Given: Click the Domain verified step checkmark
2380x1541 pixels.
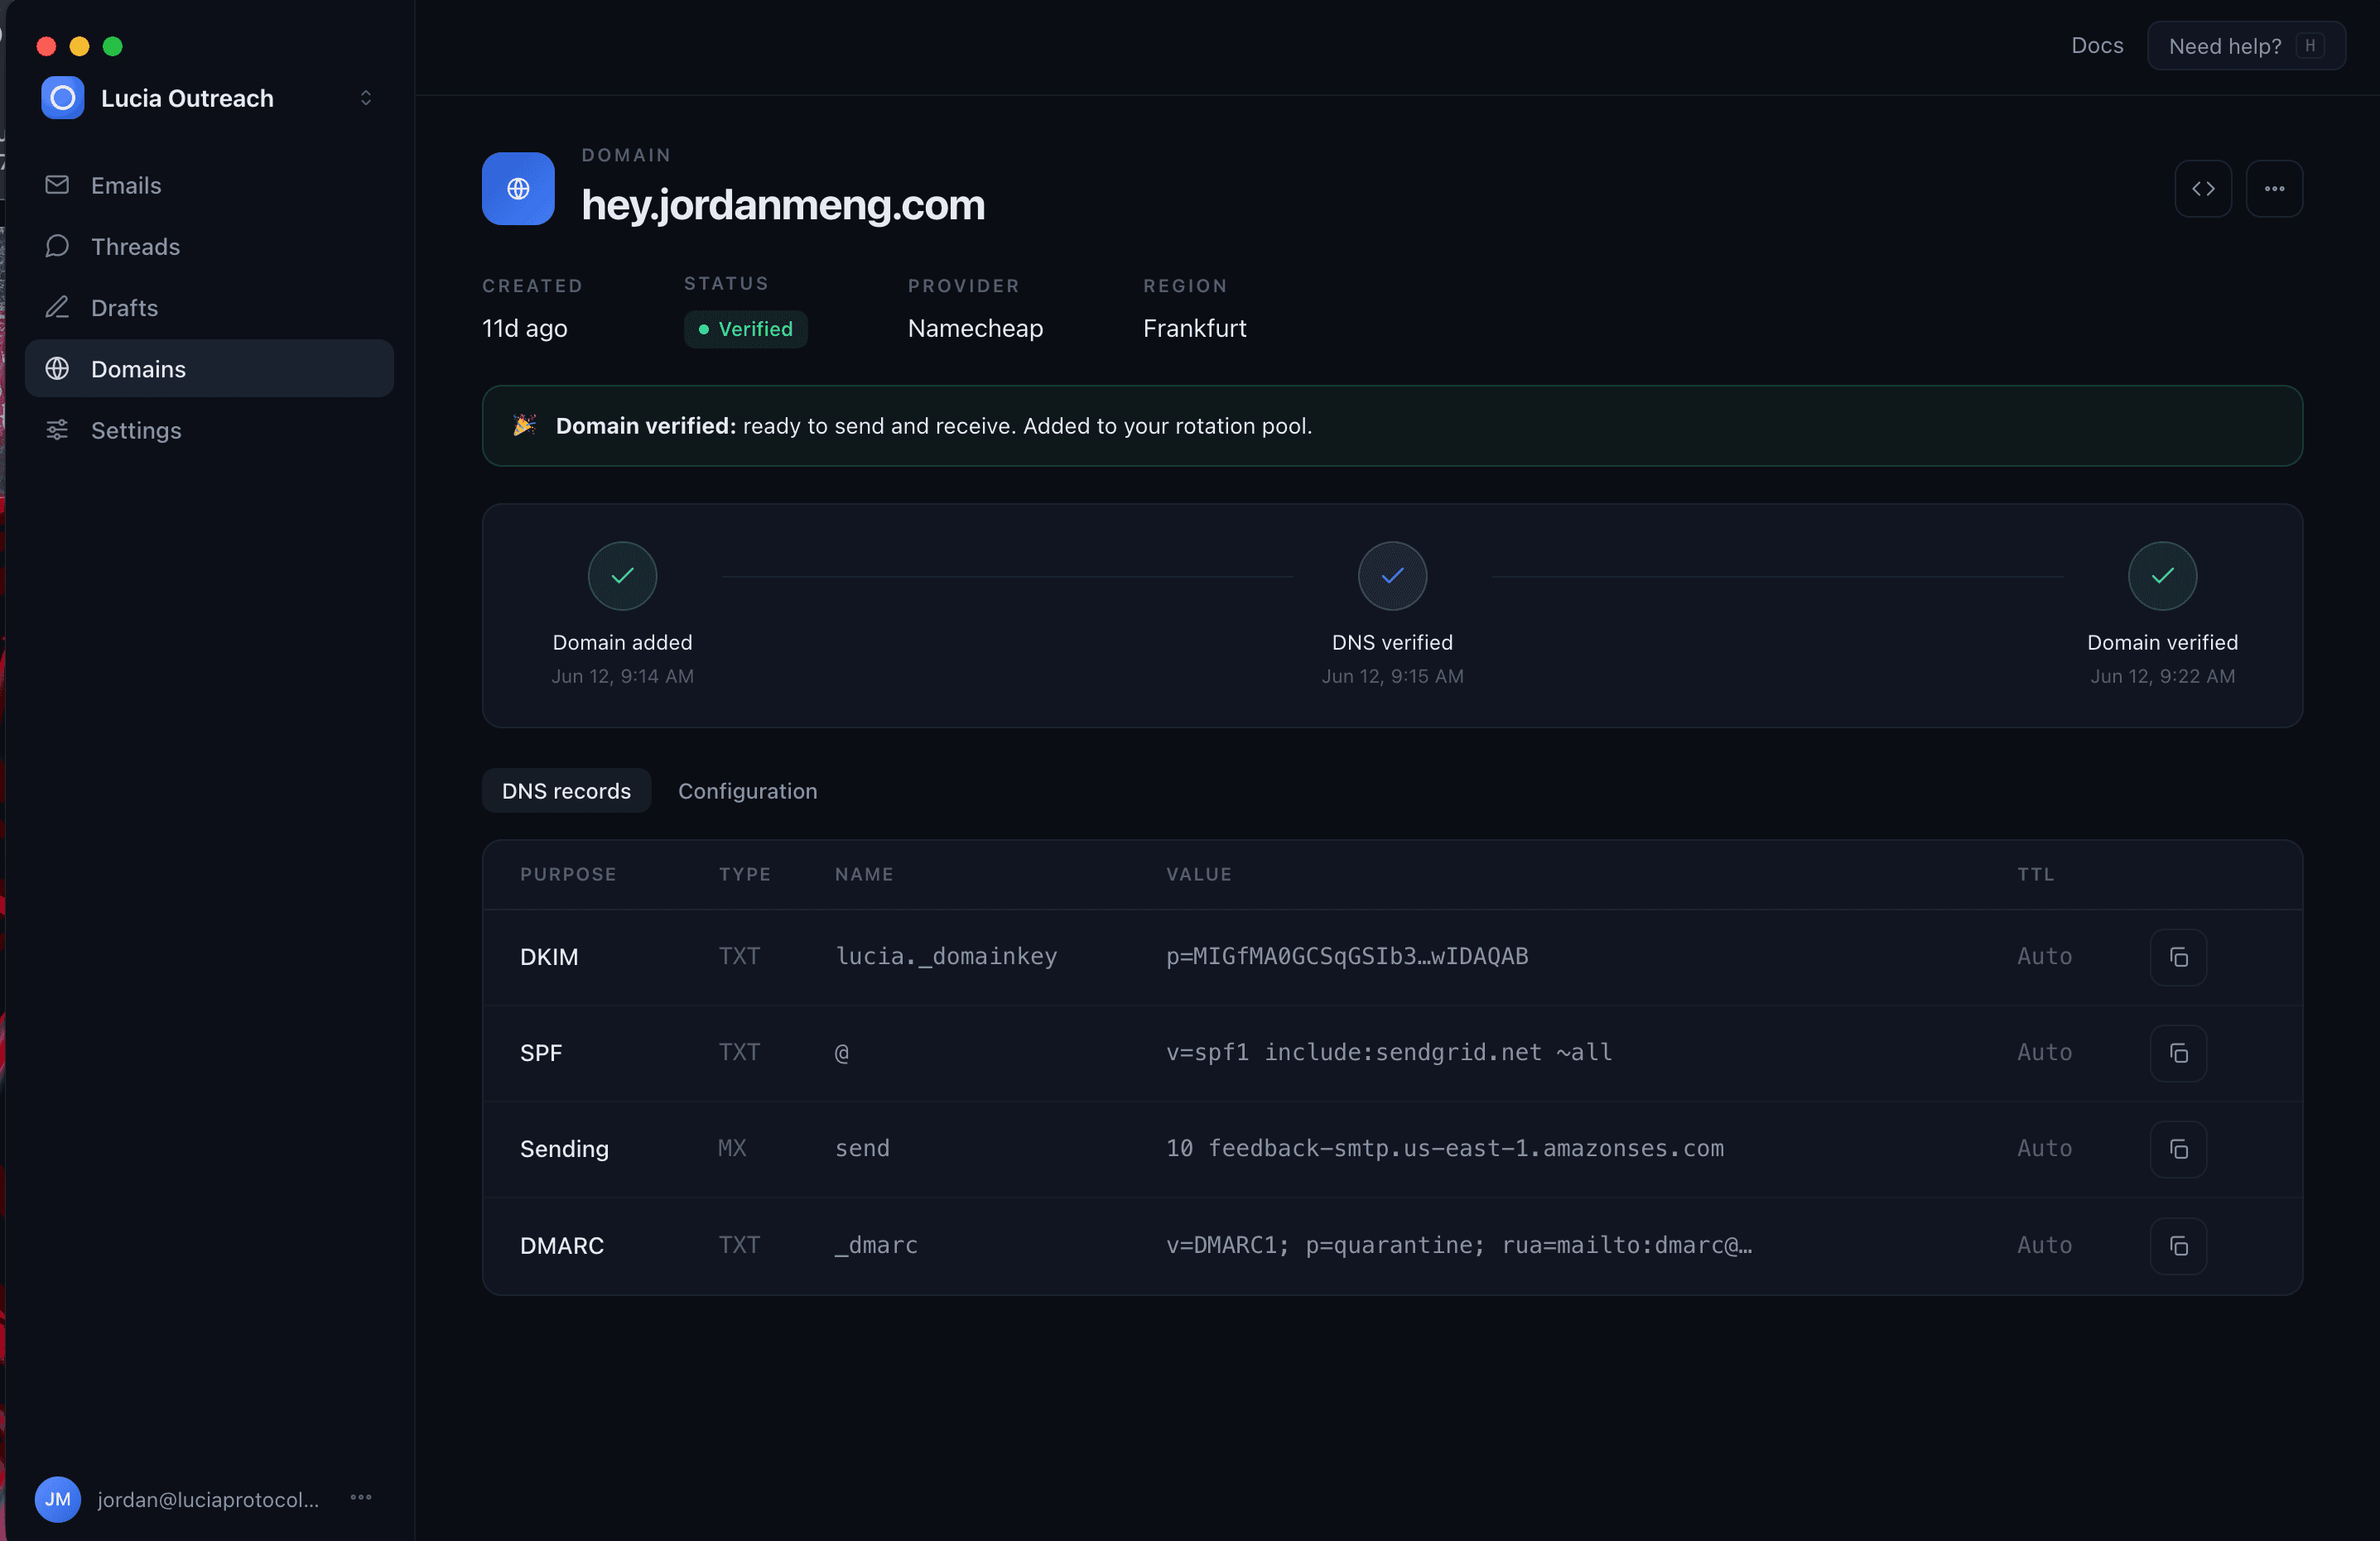Looking at the screenshot, I should point(2162,576).
